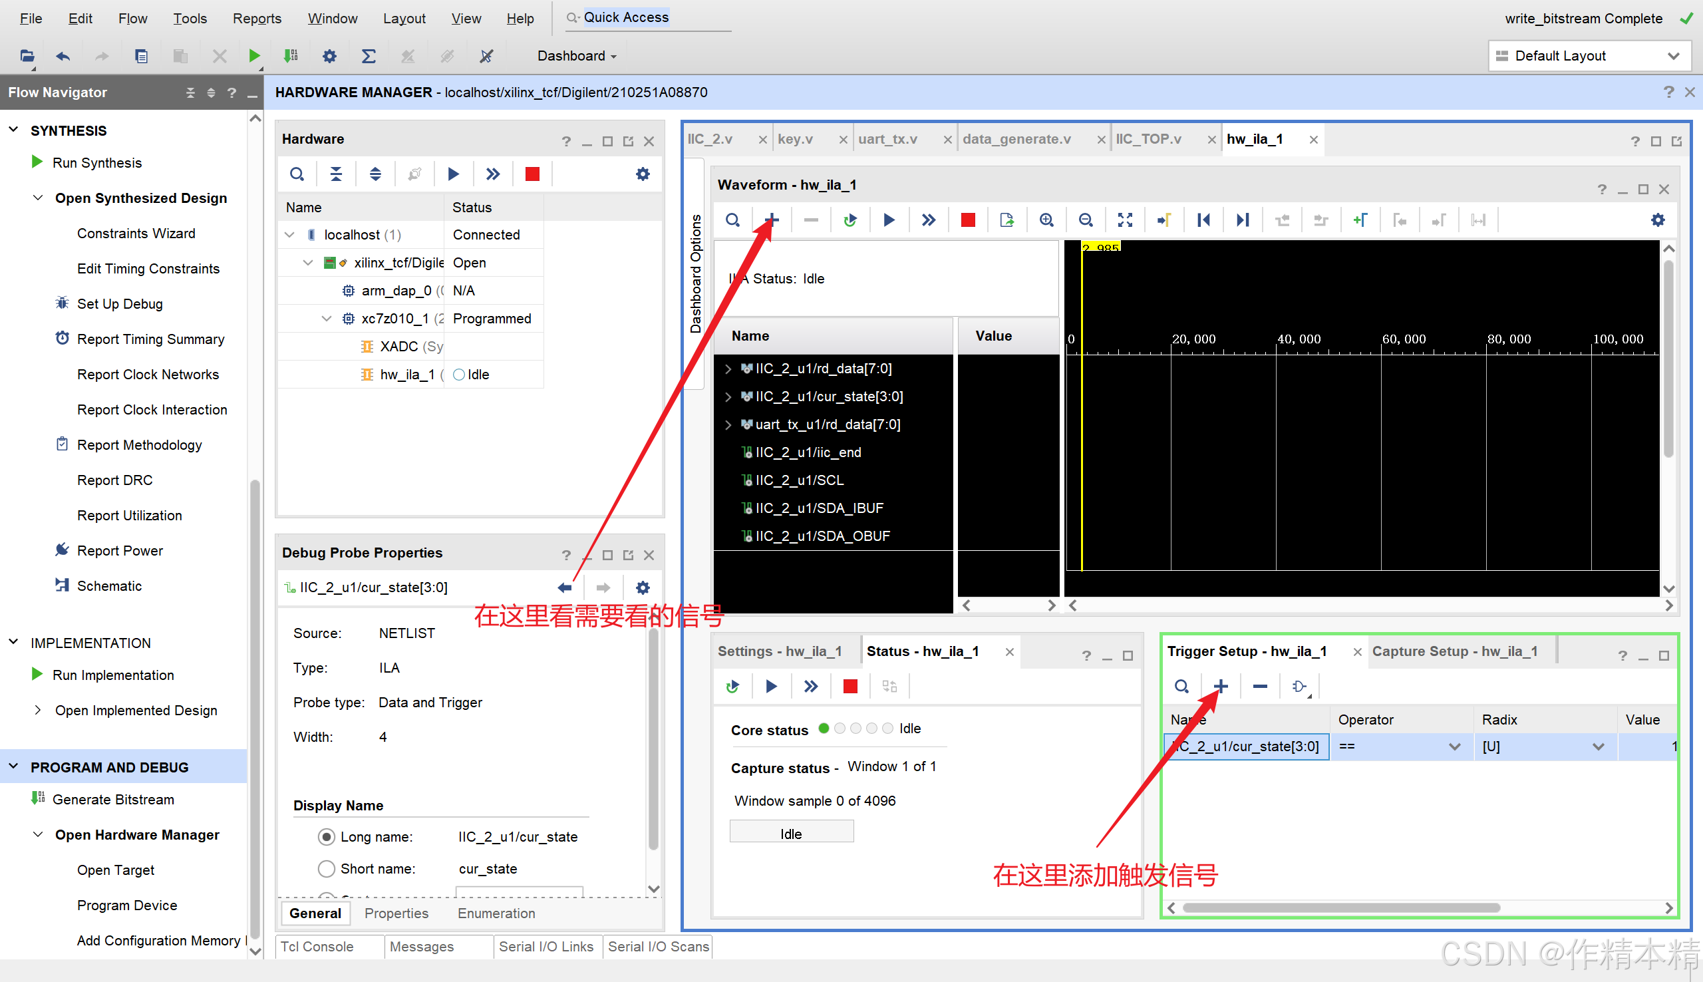This screenshot has height=982, width=1703.
Task: Open the Waveform settings gear
Action: click(x=1657, y=220)
